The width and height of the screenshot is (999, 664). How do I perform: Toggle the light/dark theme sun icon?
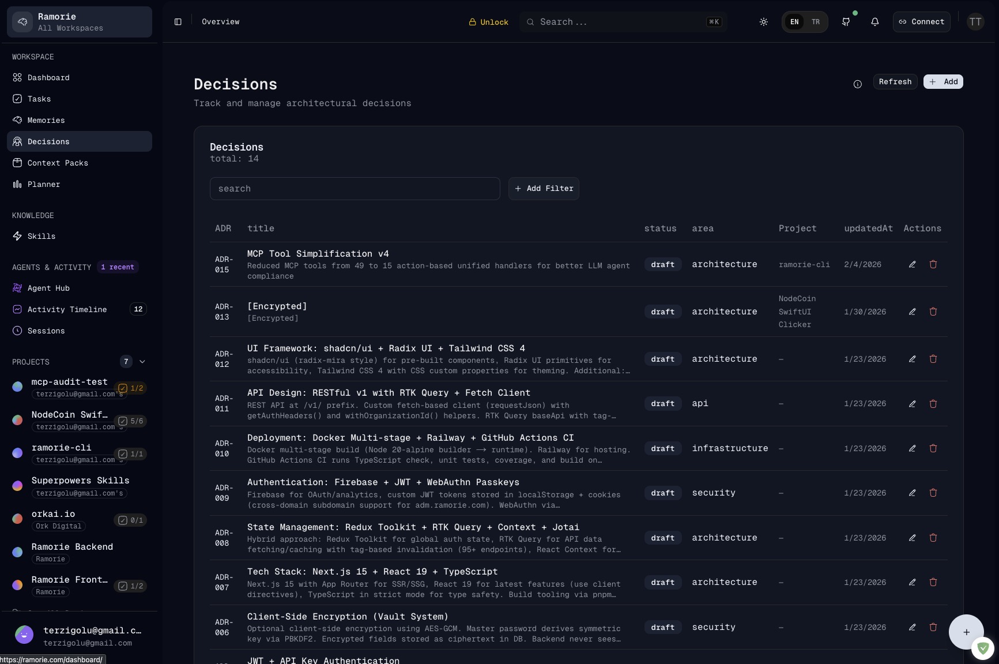coord(763,22)
